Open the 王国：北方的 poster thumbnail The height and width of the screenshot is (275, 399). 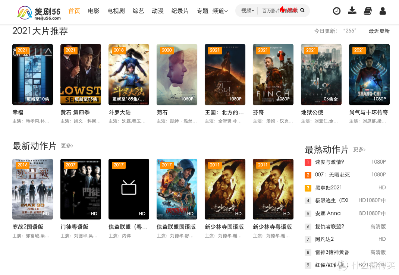(225, 75)
